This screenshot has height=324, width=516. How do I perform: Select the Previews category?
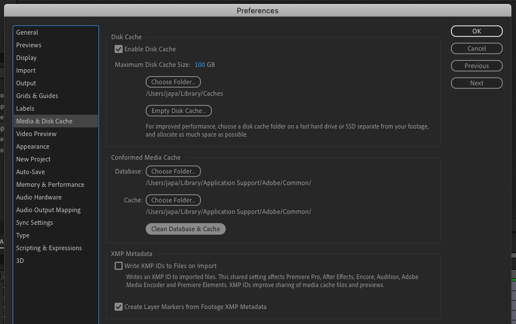56,45
